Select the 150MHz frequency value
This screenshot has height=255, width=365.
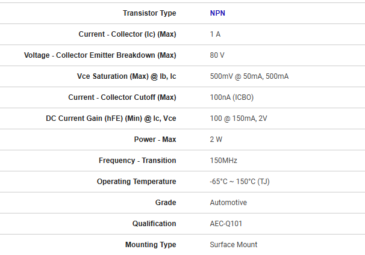pos(223,161)
